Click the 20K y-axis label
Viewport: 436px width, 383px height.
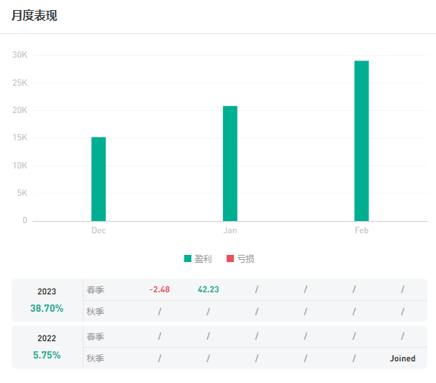pyautogui.click(x=19, y=110)
